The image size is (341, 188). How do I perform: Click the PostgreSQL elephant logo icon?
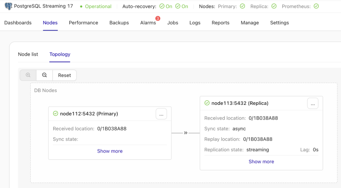8,6
